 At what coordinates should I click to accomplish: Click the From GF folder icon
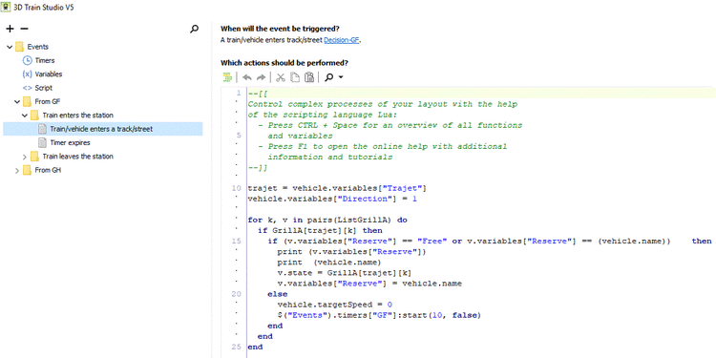pyautogui.click(x=27, y=101)
